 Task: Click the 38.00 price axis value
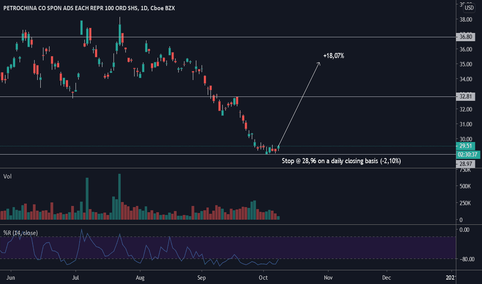point(465,19)
